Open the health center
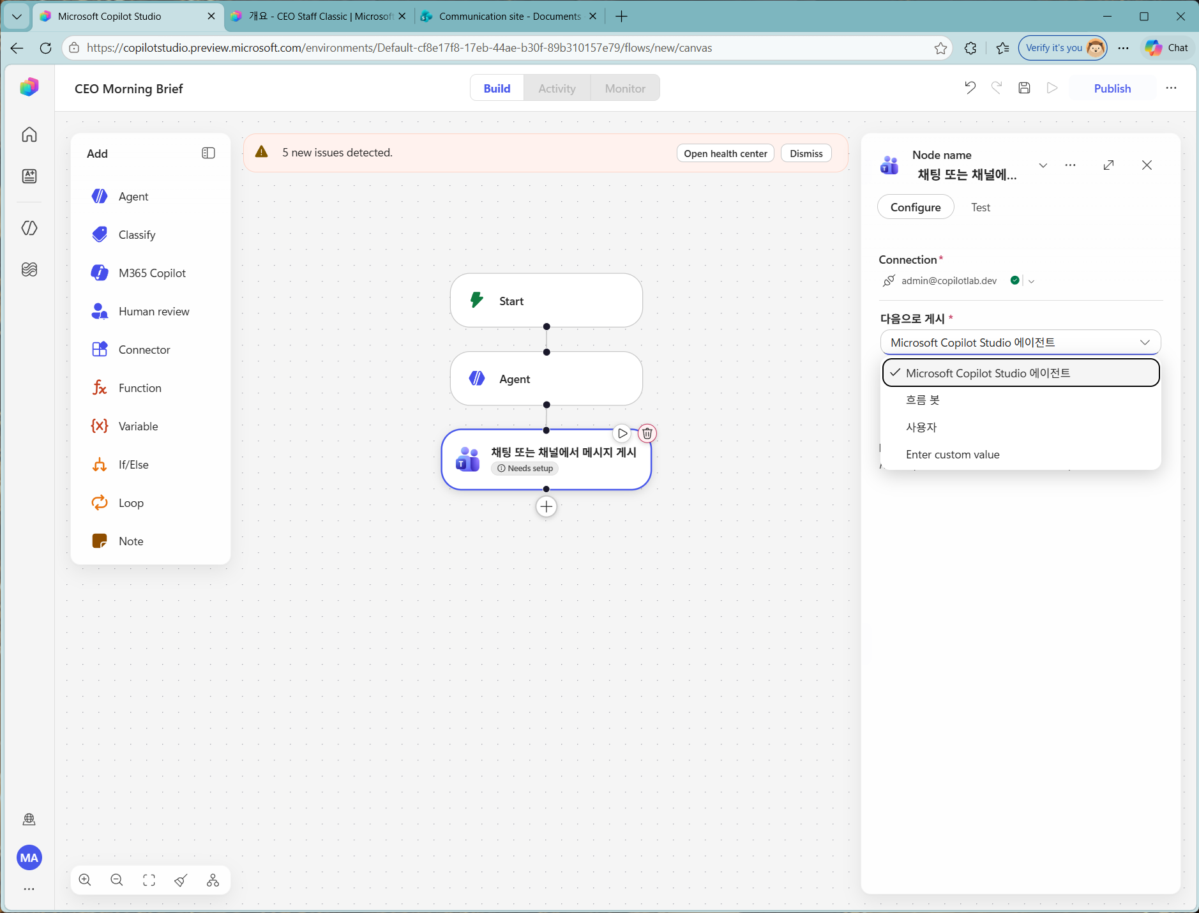 [725, 153]
